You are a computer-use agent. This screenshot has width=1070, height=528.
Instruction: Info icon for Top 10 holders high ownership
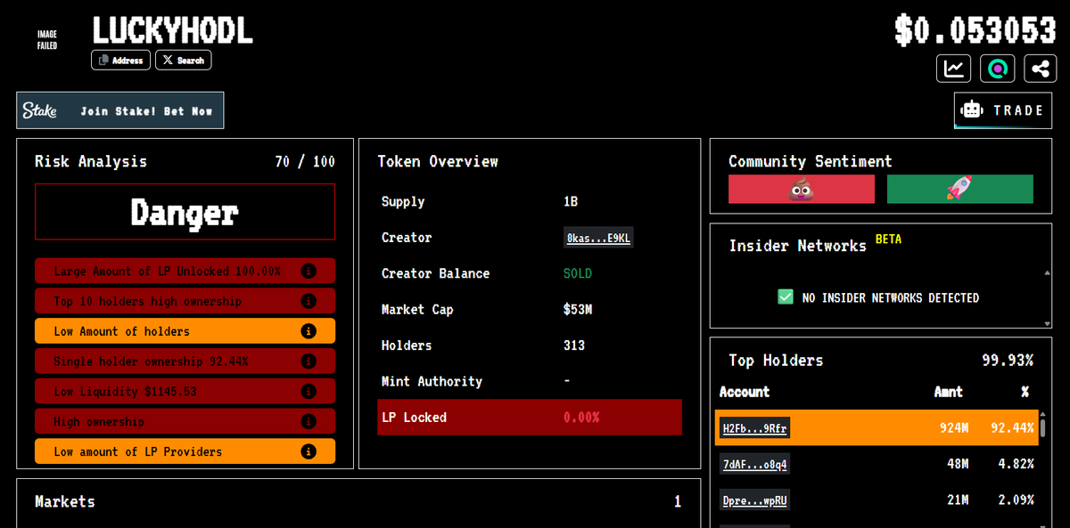coord(309,301)
